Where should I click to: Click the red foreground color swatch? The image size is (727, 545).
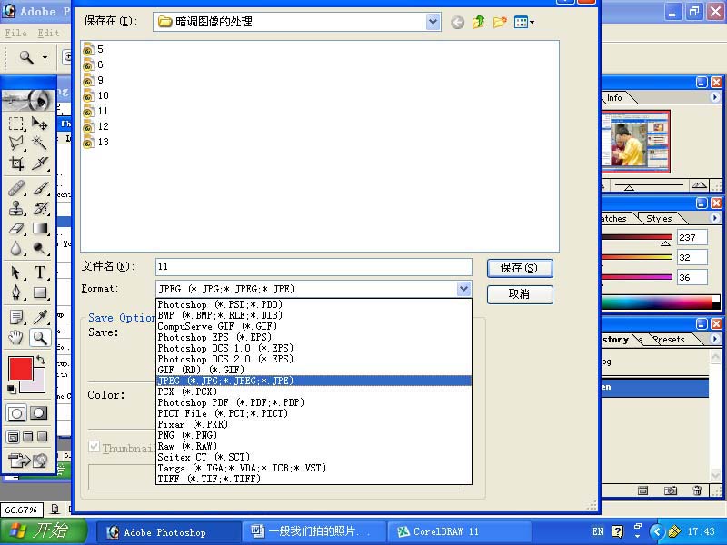[20, 369]
